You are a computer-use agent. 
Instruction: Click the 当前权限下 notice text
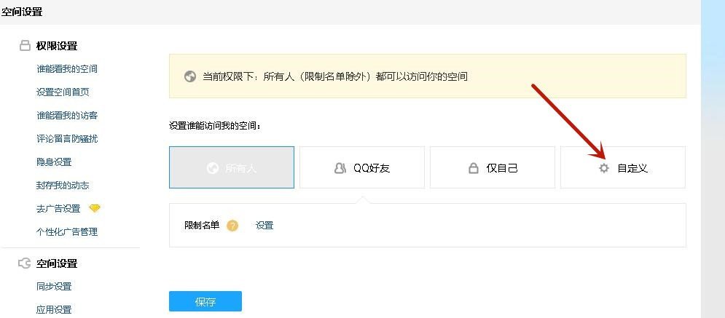[335, 76]
